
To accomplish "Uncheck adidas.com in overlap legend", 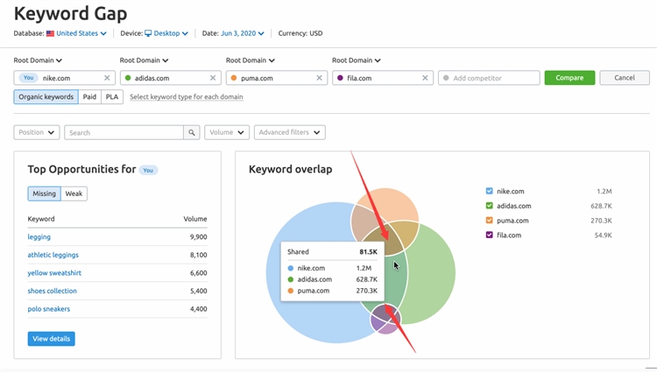I will [x=489, y=206].
